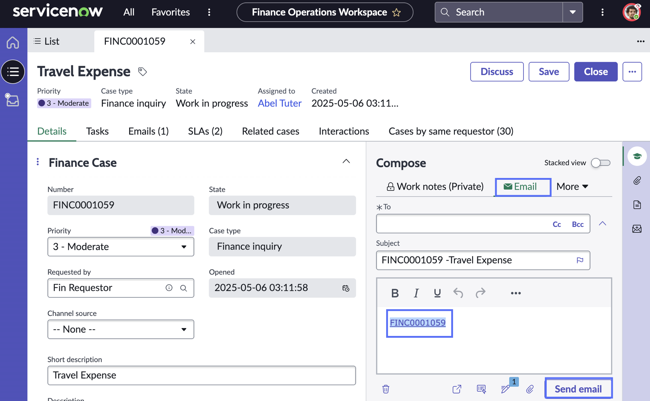650x401 pixels.
Task: Open the response templates icon
Action: pos(481,389)
